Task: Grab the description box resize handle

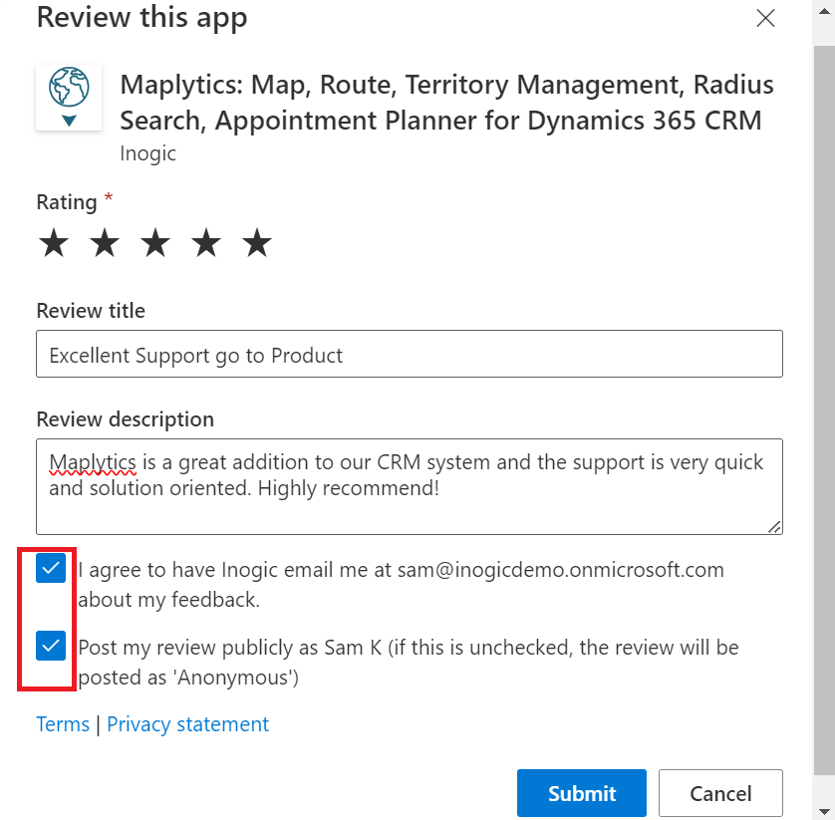Action: [x=774, y=526]
